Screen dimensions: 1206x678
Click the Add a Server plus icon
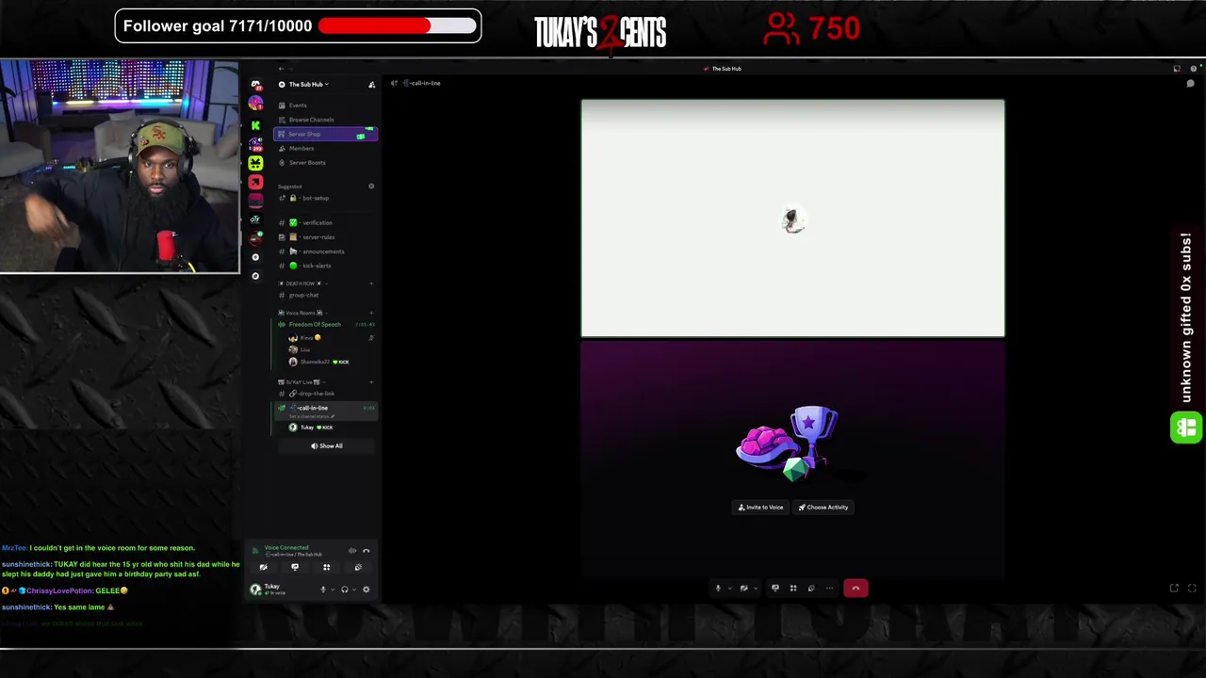[x=255, y=257]
